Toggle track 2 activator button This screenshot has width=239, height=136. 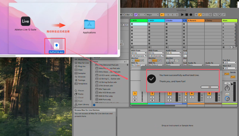152,93
